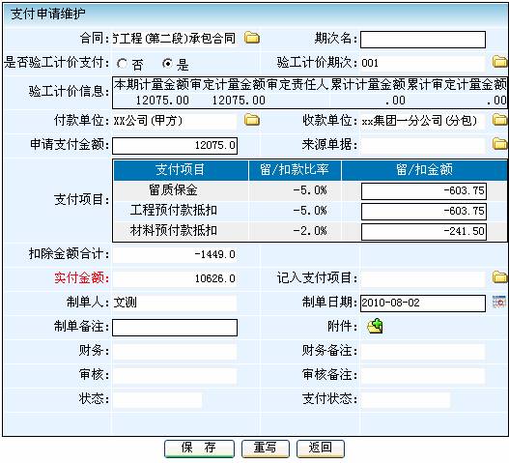Screen dimensions: 509x463
Task: Open the 来源单据 folder icon
Action: 500,143
